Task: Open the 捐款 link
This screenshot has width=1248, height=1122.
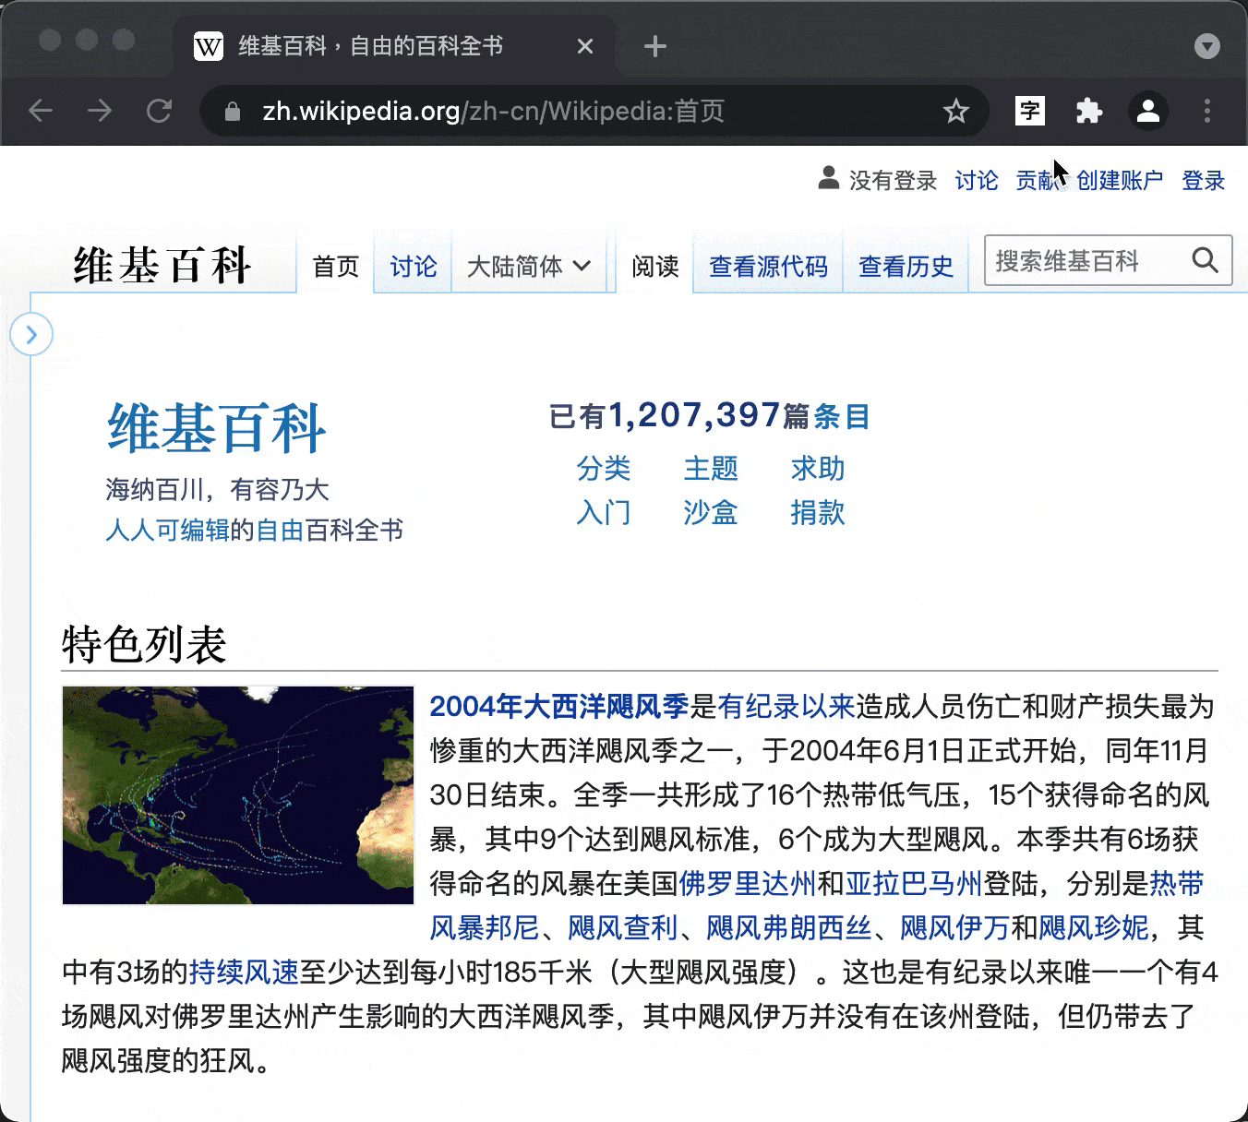Action: (818, 513)
